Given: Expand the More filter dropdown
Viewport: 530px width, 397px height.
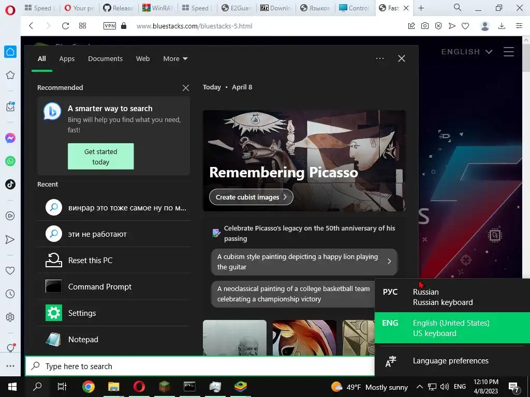Looking at the screenshot, I should pos(175,59).
